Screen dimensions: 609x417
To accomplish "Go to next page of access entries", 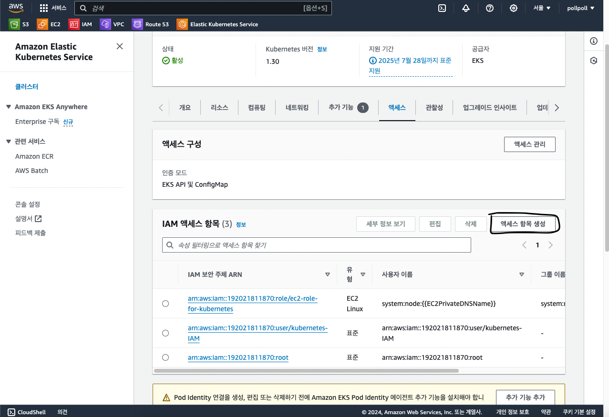I will (x=551, y=245).
